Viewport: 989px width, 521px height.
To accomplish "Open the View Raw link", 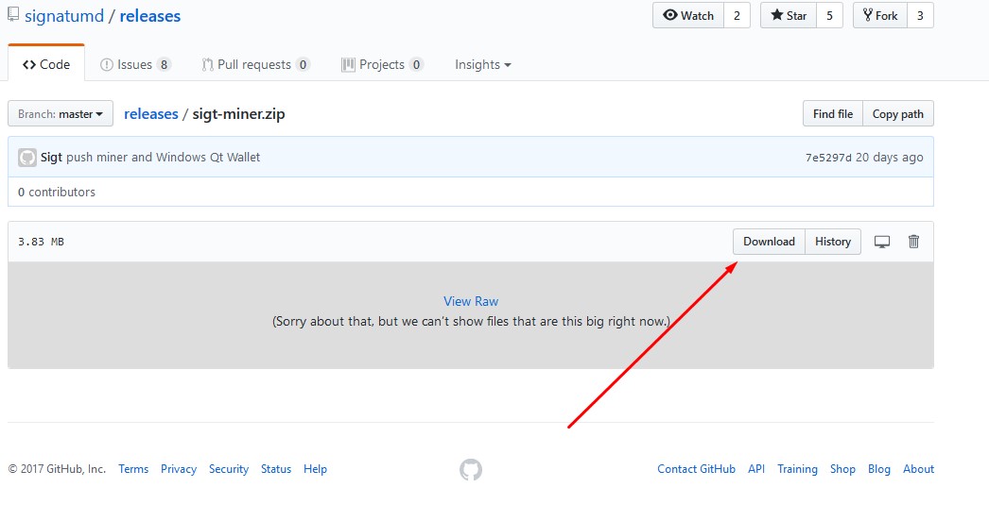I will click(471, 301).
